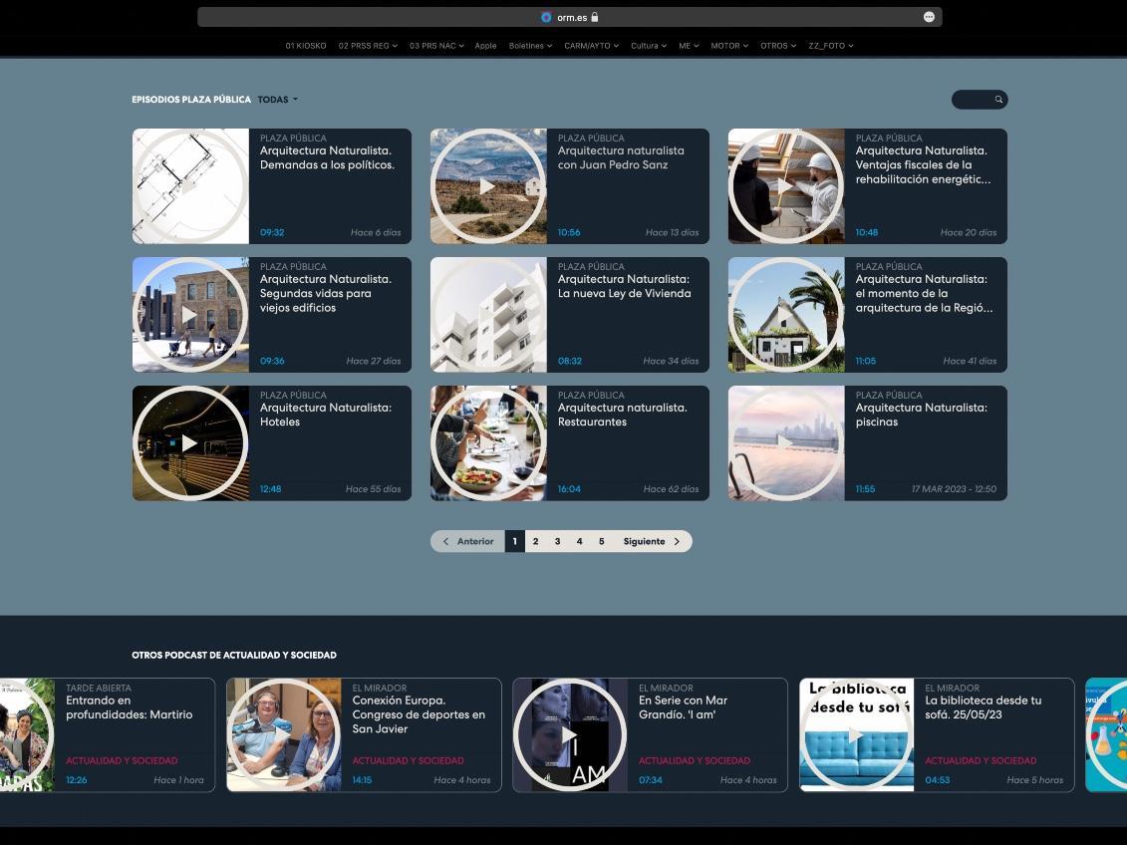Expand the TODAS filter dropdown
The image size is (1127, 845).
coord(277,100)
